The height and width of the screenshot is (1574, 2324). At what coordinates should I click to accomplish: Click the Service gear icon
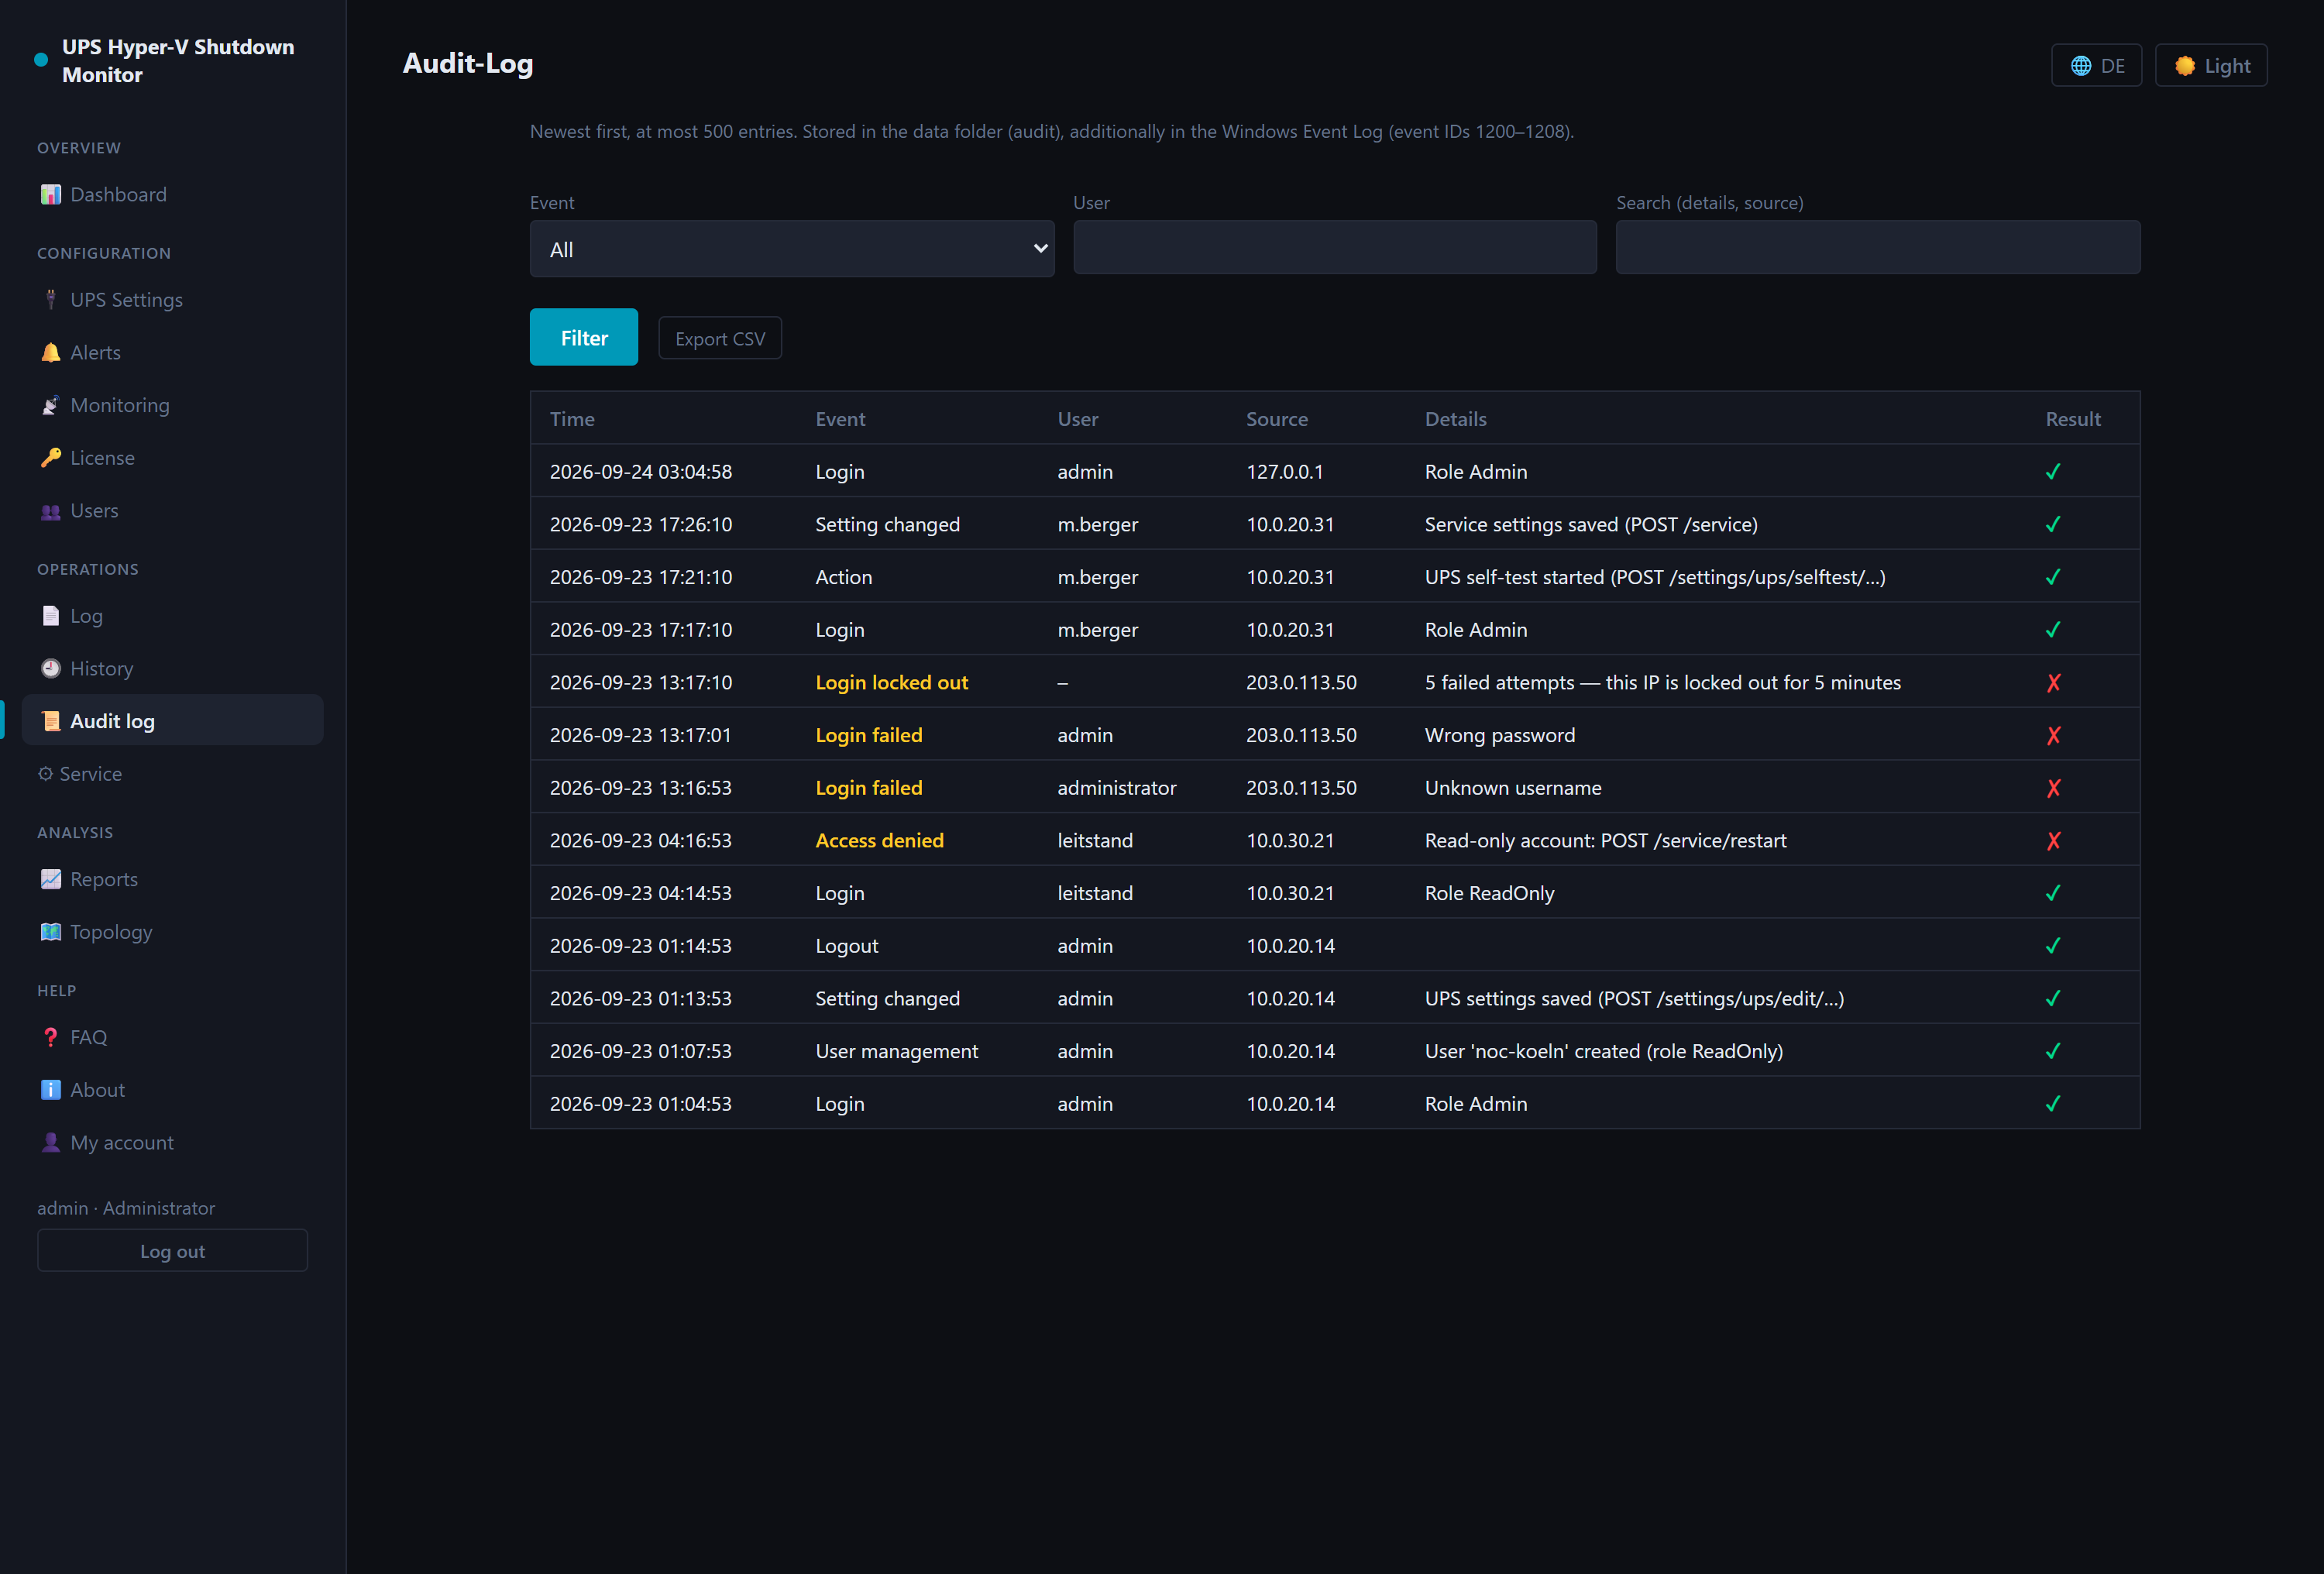pyautogui.click(x=45, y=773)
